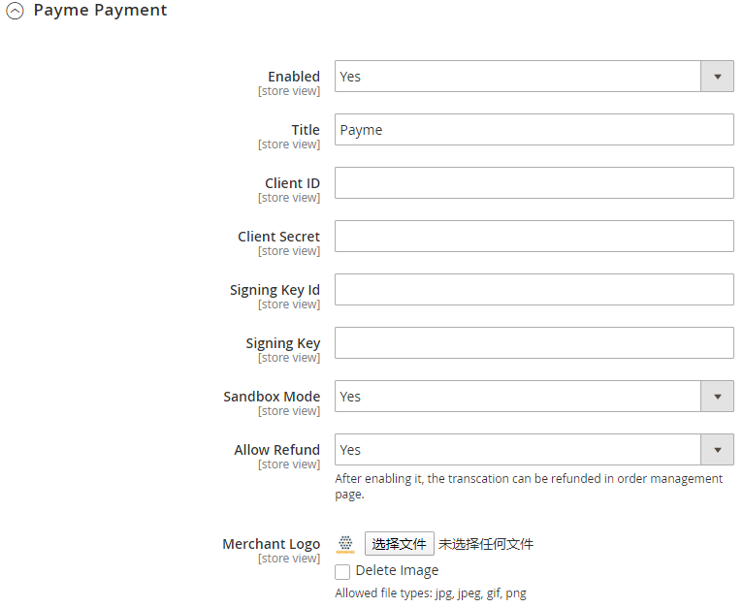This screenshot has width=744, height=608.
Task: Click into the Client ID field
Action: [534, 183]
